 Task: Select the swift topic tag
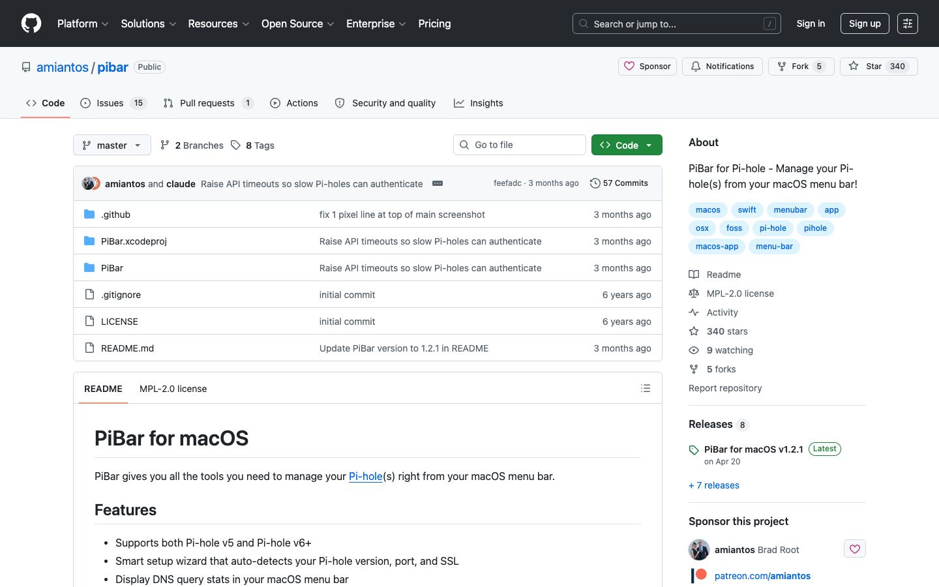coord(747,210)
